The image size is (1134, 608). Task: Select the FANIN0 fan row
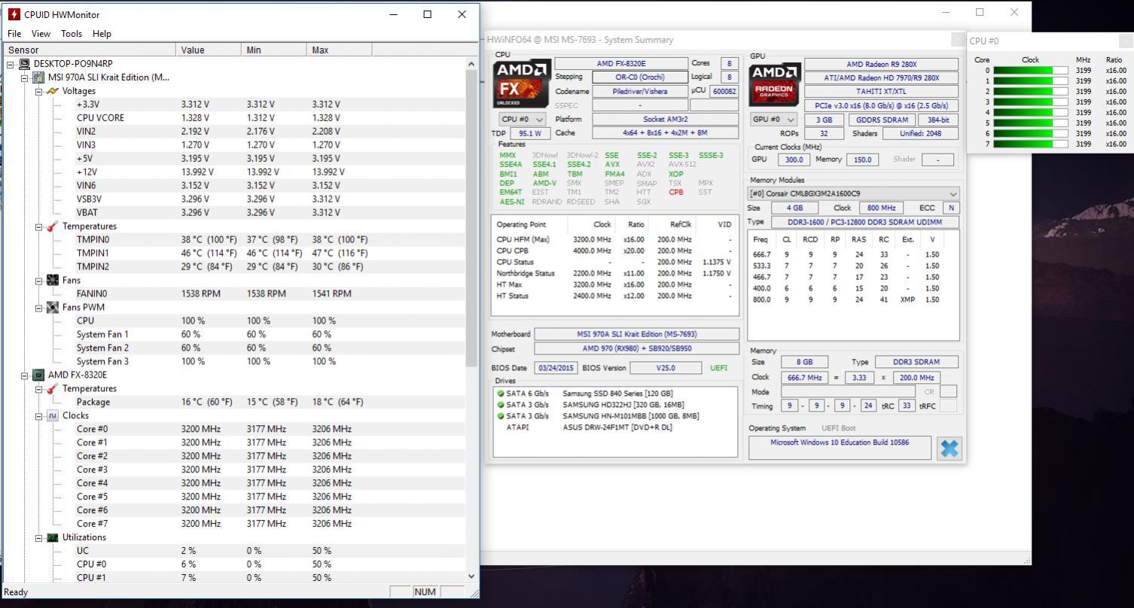[x=233, y=294]
